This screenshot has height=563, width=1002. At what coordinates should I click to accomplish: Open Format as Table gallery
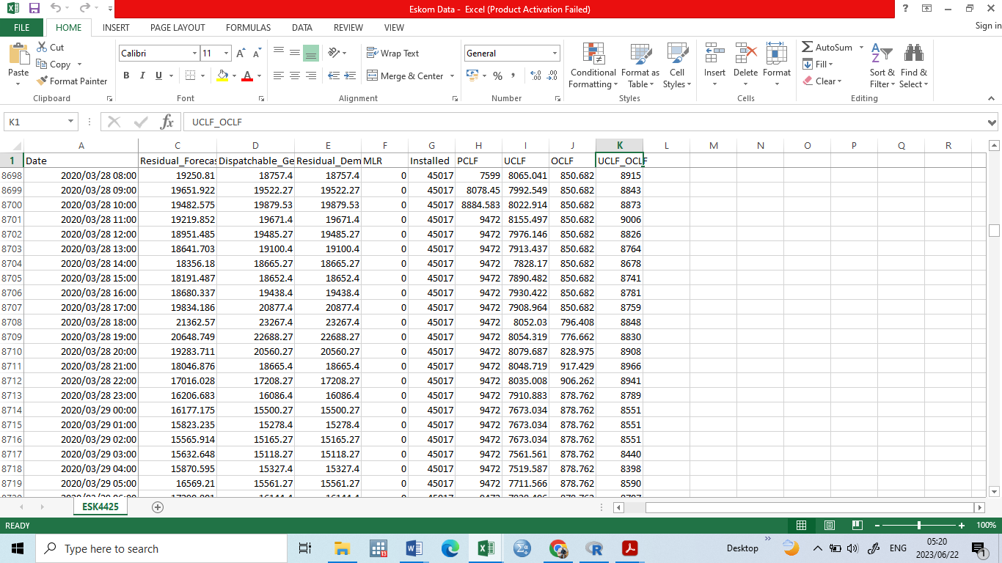[640, 66]
